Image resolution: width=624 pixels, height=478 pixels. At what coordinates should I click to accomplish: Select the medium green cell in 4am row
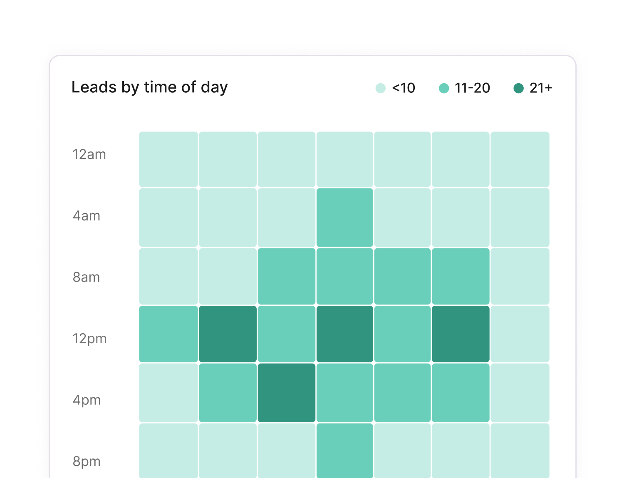click(x=344, y=218)
